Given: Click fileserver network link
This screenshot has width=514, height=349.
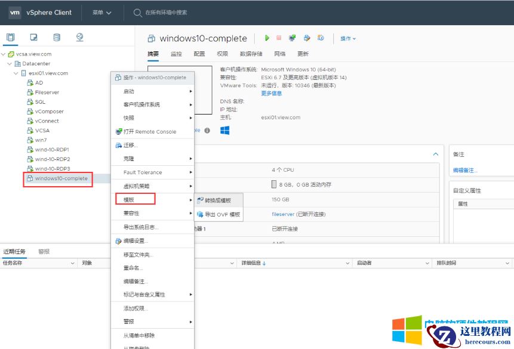Looking at the screenshot, I should [283, 214].
